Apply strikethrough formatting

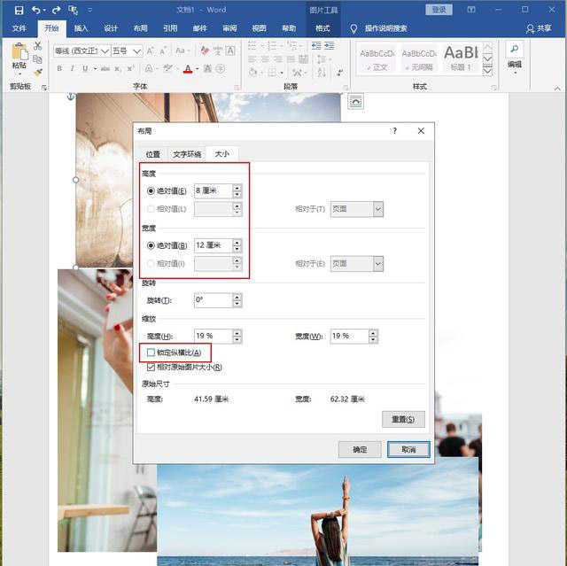[x=105, y=68]
